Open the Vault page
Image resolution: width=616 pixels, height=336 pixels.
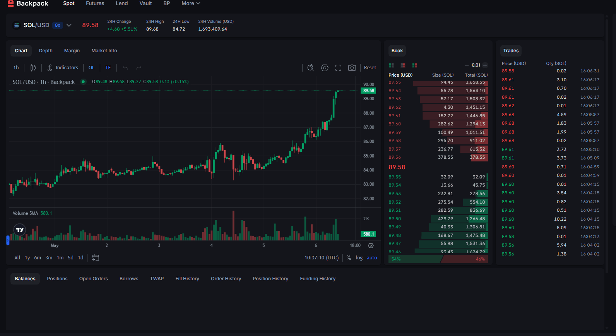145,3
